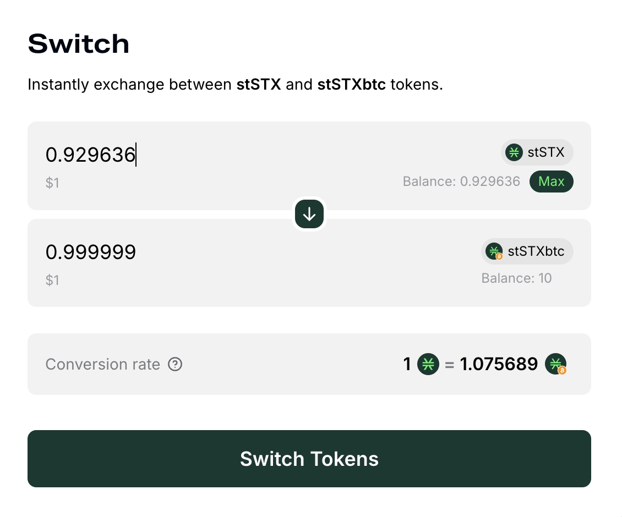This screenshot has height=517, width=622.
Task: Click the $1 value under the stSTX amount
Action: 52,183
